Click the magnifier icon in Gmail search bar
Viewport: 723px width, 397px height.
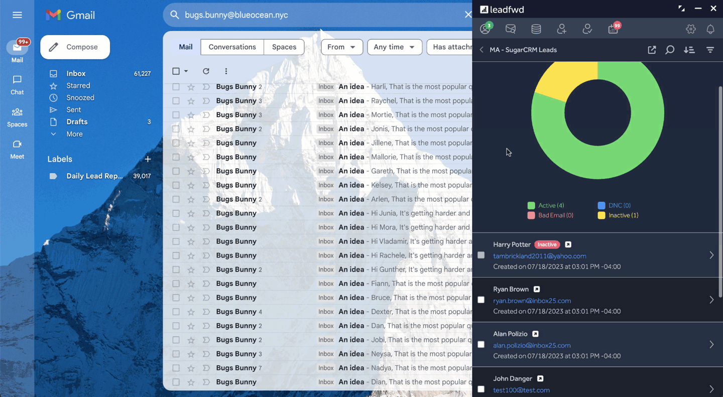point(175,15)
